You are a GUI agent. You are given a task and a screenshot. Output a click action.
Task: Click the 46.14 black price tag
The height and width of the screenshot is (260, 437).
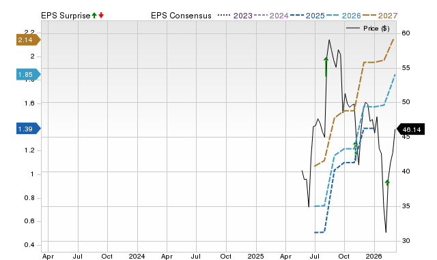(x=410, y=129)
